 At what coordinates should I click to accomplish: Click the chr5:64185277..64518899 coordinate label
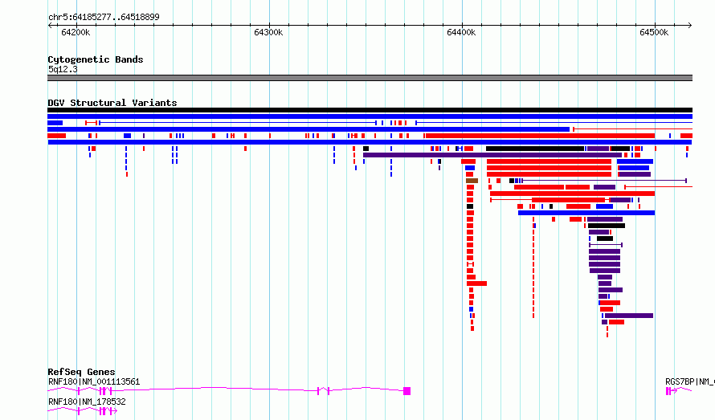coord(104,17)
